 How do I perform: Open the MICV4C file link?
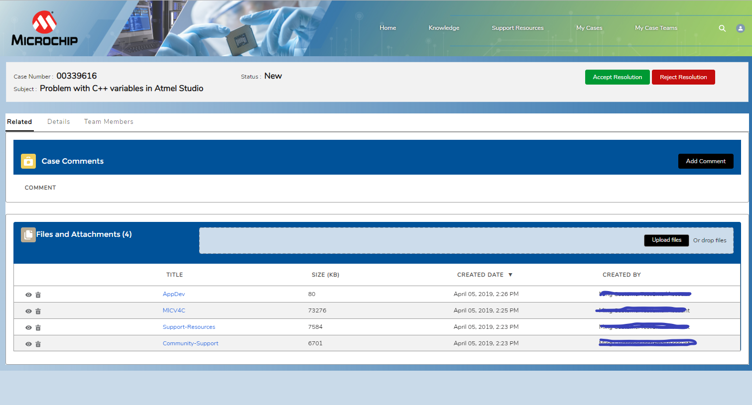click(x=174, y=310)
